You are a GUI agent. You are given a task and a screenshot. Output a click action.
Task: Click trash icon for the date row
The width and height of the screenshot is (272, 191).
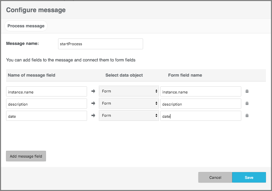pyautogui.click(x=247, y=116)
